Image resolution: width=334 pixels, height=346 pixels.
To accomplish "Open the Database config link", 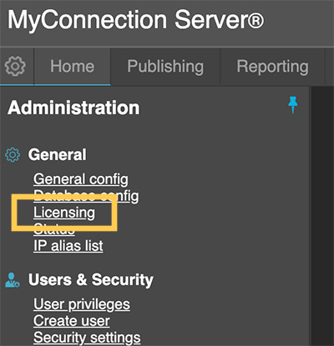I will [x=86, y=196].
